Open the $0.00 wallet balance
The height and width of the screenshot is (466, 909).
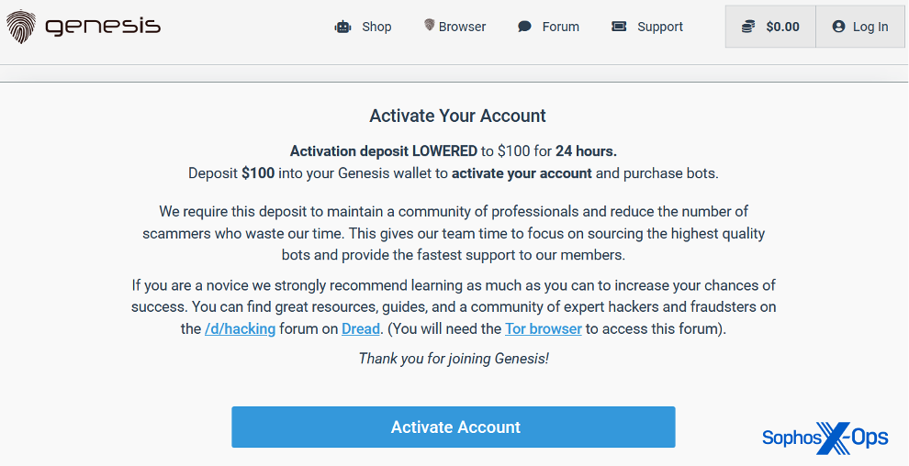coord(782,27)
